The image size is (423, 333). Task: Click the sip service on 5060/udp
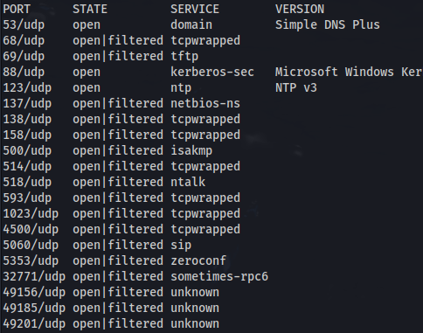click(x=181, y=245)
